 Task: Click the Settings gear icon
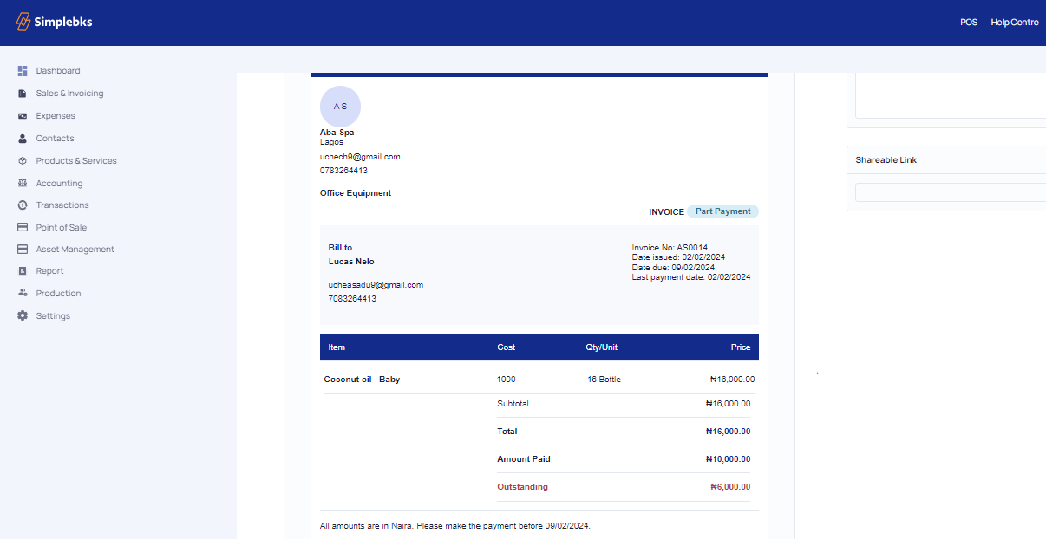(23, 316)
